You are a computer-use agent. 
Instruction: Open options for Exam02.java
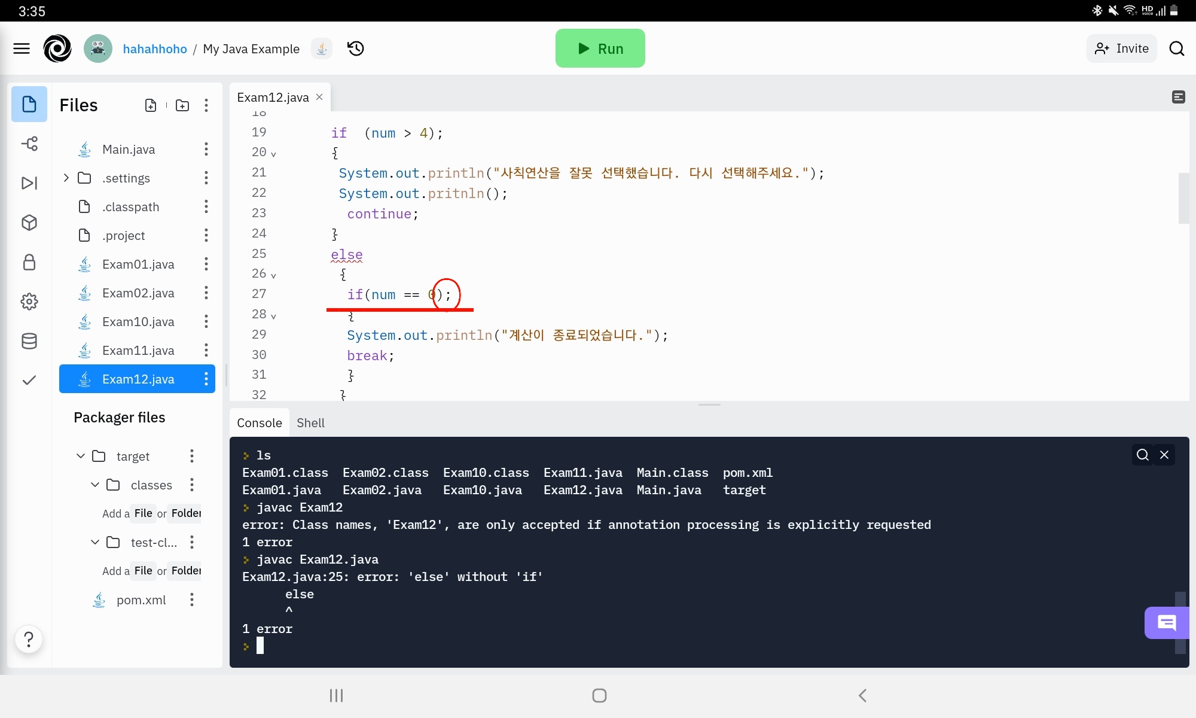(206, 293)
